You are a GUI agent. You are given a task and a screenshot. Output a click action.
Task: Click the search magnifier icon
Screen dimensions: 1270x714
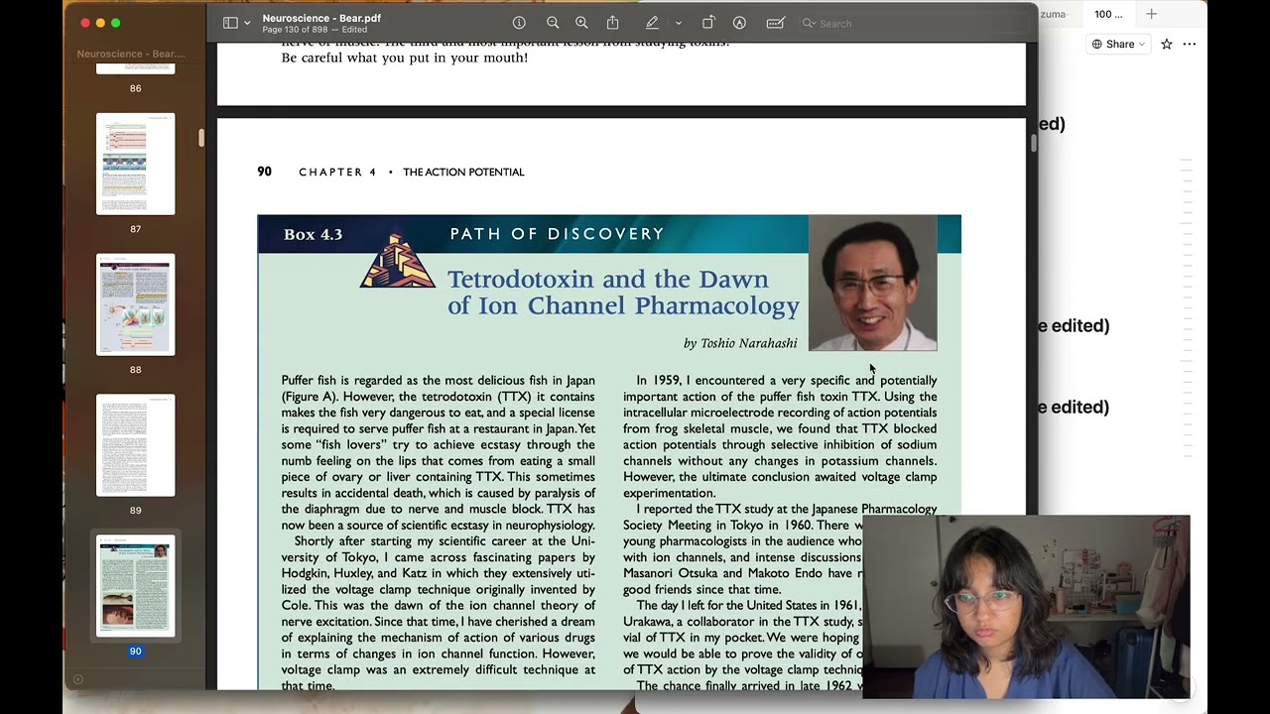coord(809,23)
